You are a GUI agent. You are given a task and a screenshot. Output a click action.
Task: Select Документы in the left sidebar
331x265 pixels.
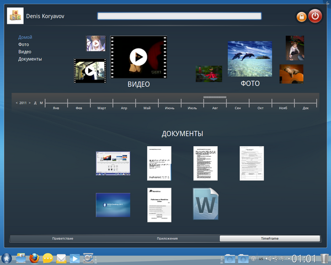click(x=30, y=59)
